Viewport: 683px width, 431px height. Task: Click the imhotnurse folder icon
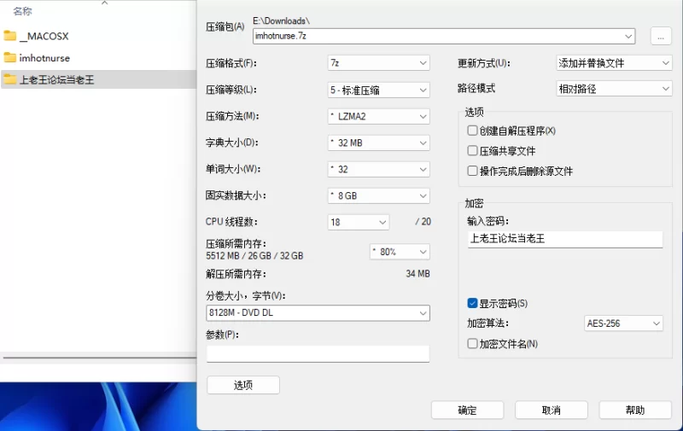coord(10,57)
